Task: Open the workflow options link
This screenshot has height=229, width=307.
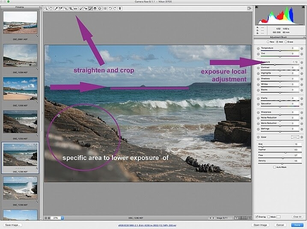Action: tap(147, 225)
